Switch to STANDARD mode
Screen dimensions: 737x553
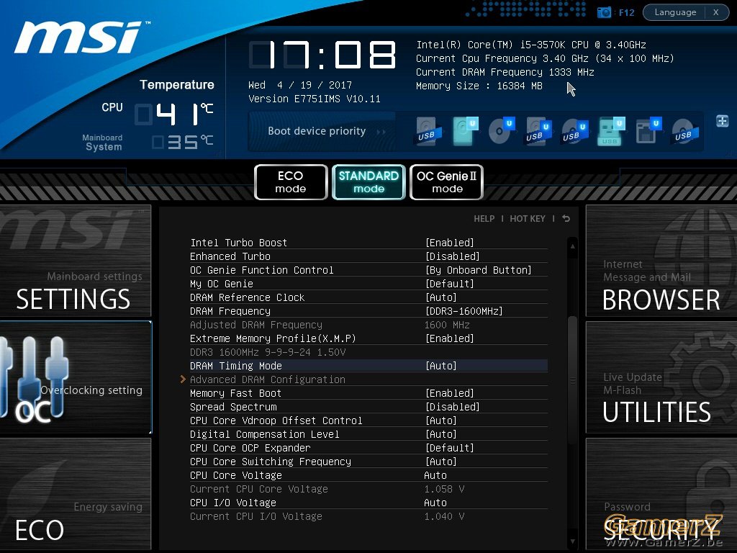pos(368,182)
